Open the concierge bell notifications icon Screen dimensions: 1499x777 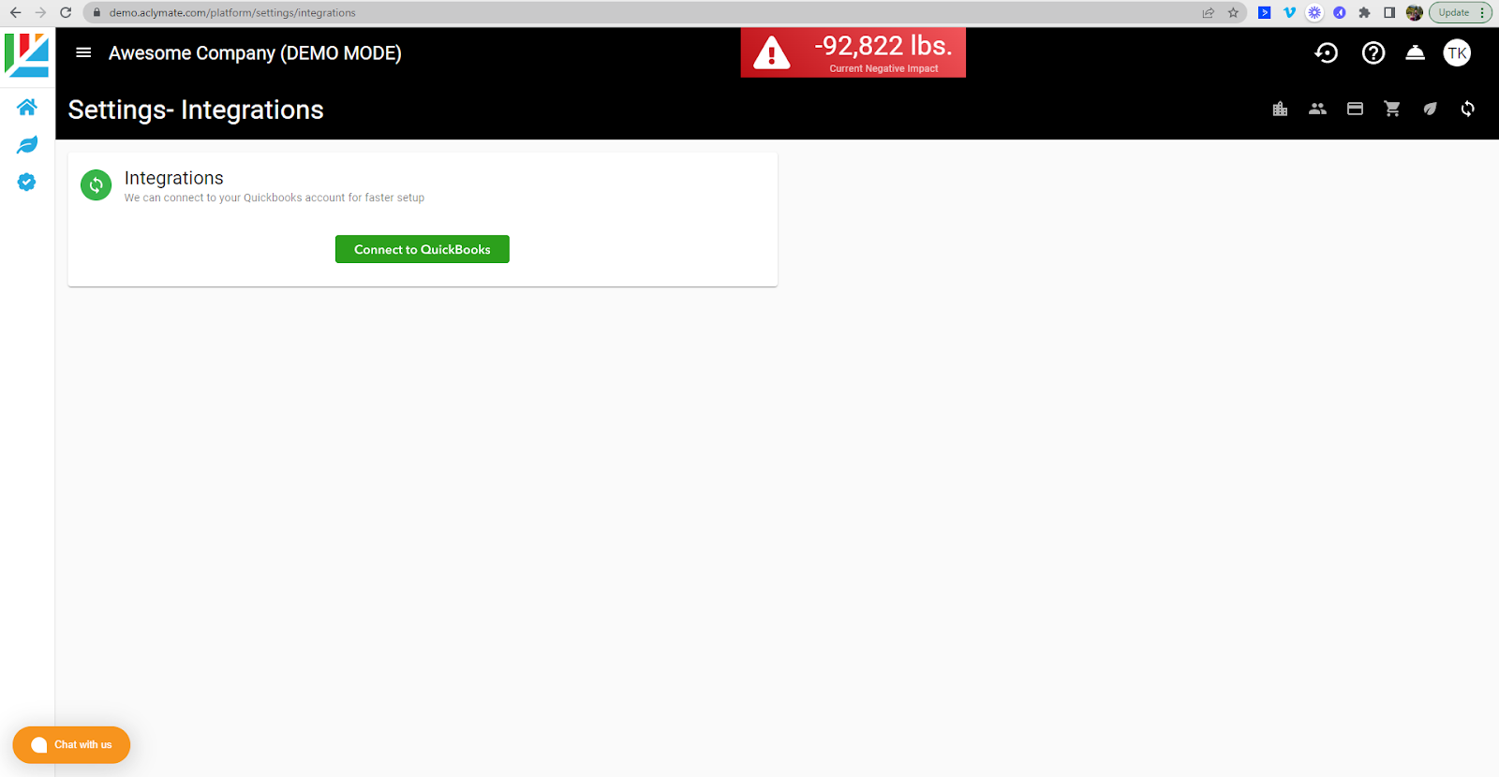[1416, 52]
